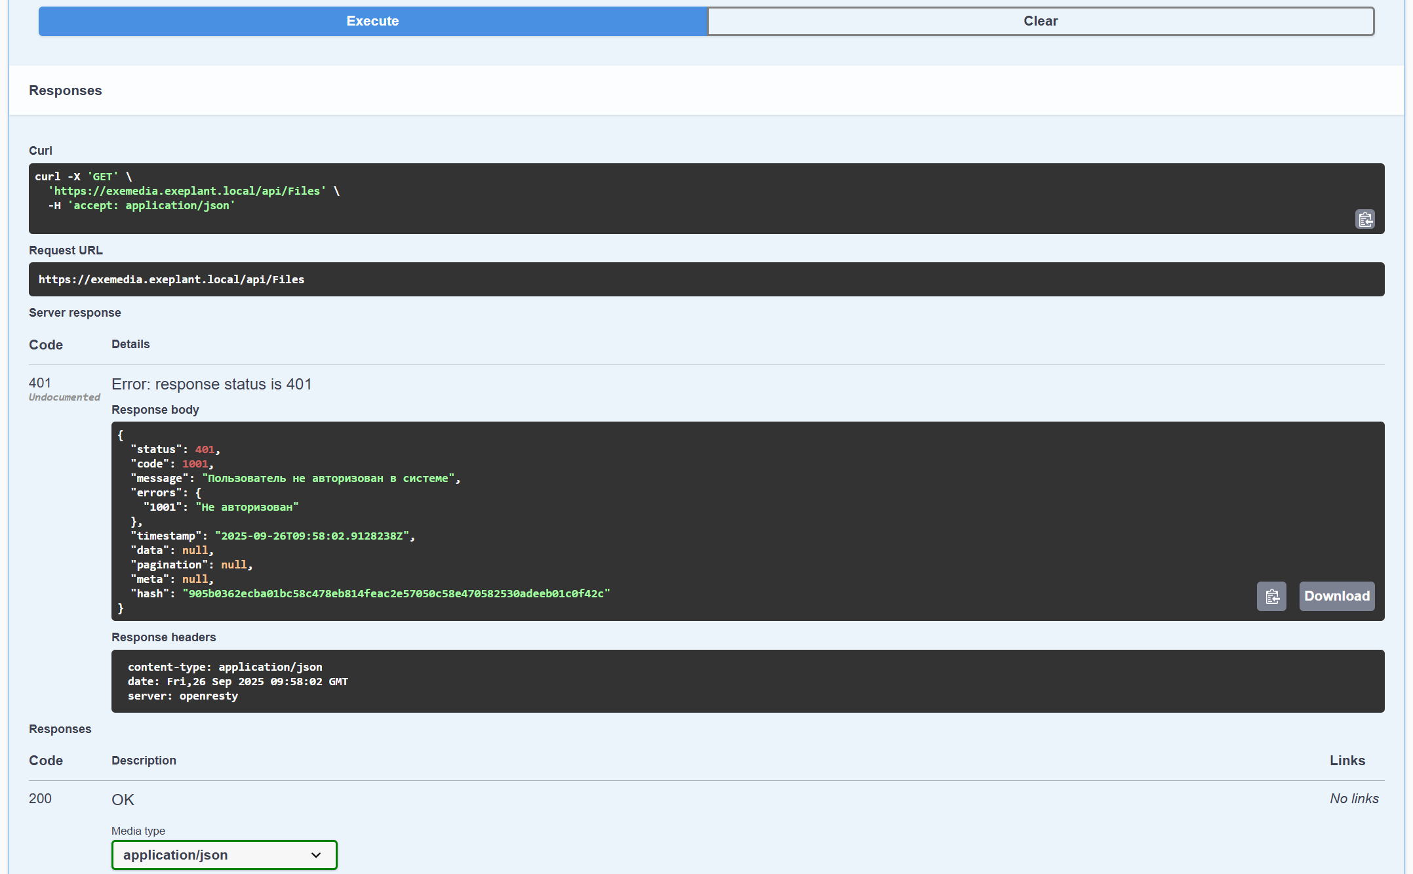Click the Undocumented label under 401

[x=64, y=397]
